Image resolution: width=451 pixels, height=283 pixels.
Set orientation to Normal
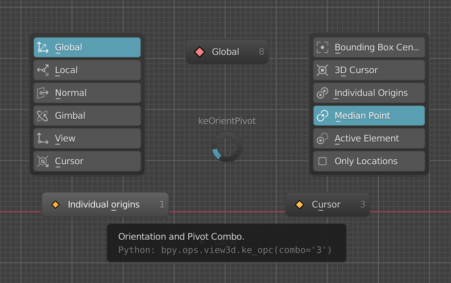coord(87,93)
